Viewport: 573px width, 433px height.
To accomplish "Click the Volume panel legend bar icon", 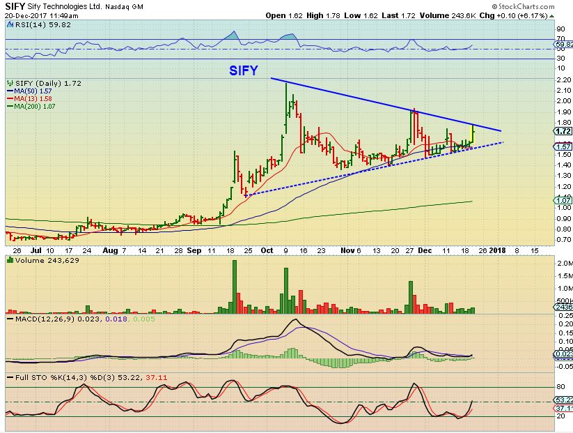I will click(x=10, y=260).
